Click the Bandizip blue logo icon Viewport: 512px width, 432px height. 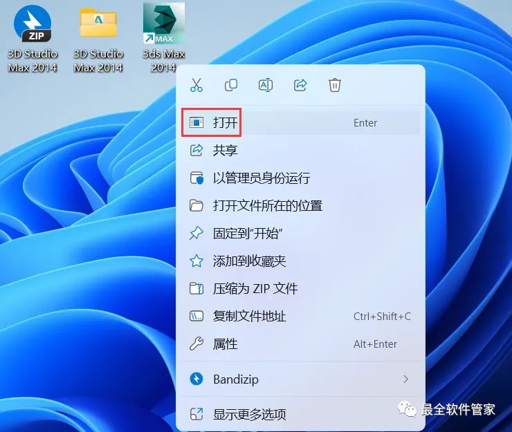[x=196, y=379]
